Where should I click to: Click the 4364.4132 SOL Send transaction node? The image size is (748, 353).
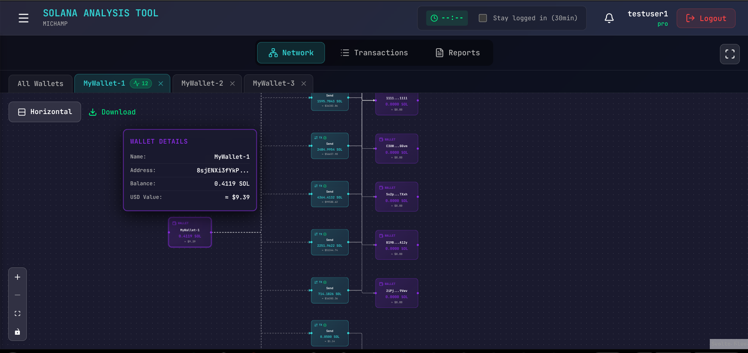(x=330, y=194)
